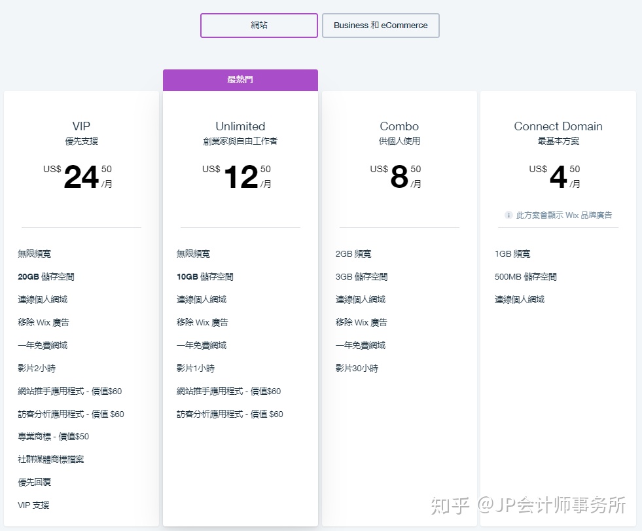This screenshot has height=531, width=642.
Task: Click the Connect Domain price 4
Action: click(x=558, y=177)
